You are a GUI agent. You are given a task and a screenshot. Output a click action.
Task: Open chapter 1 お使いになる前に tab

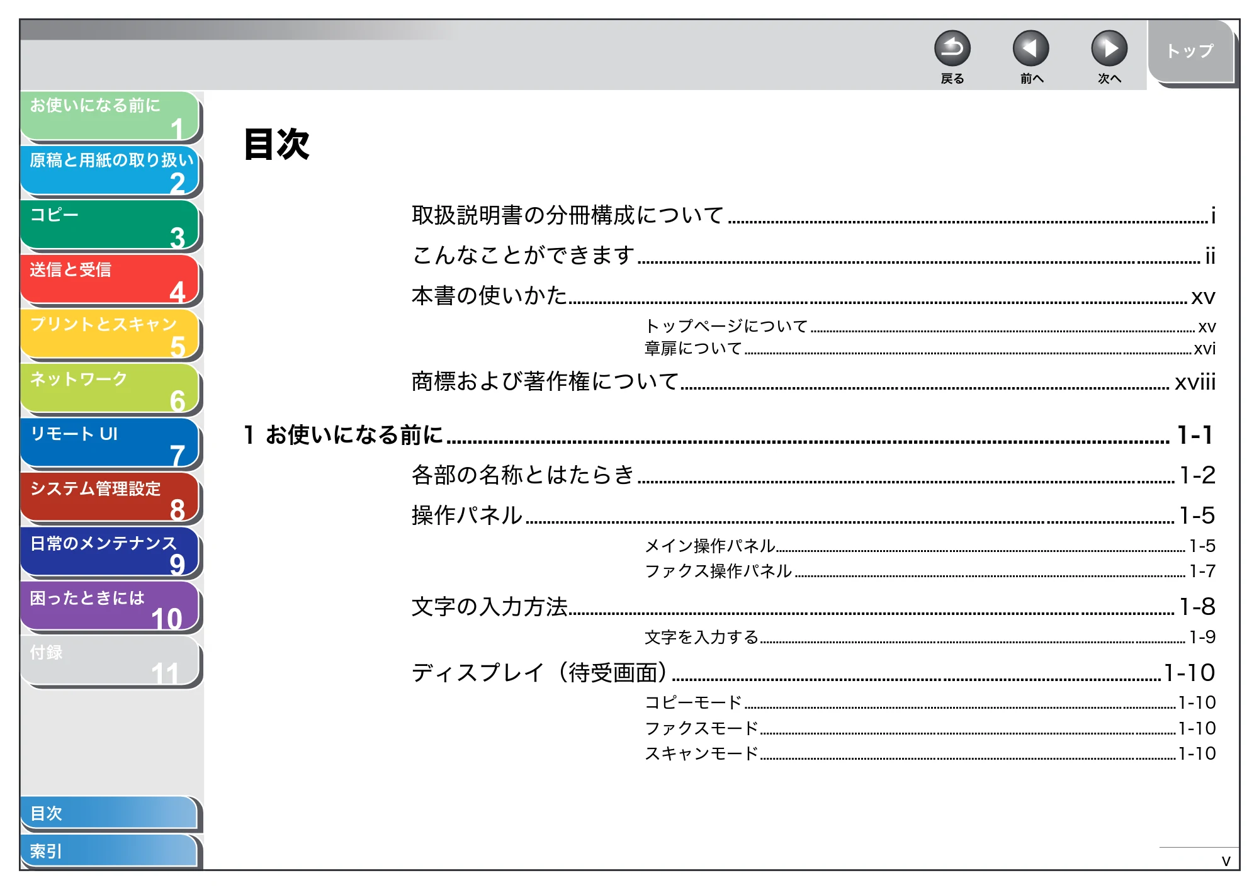pos(111,116)
